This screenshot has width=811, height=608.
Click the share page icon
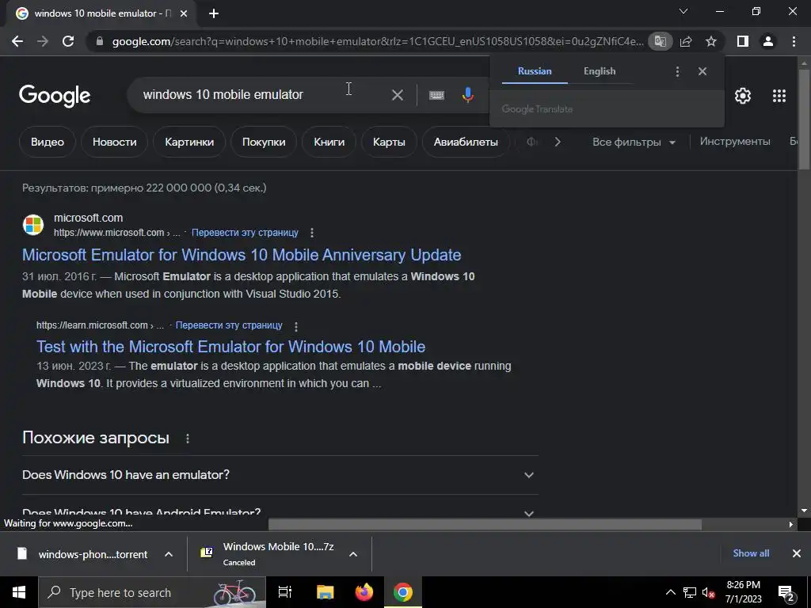[x=686, y=41]
